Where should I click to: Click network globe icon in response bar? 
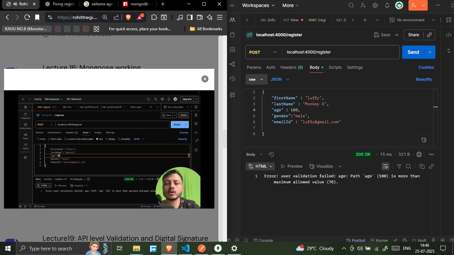[x=419, y=155]
